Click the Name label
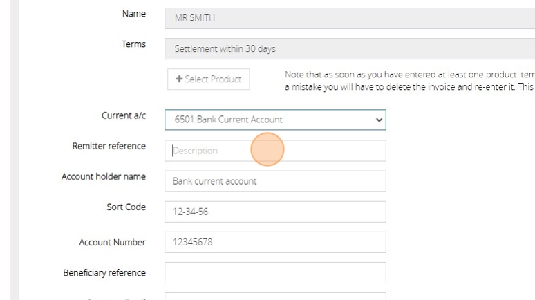Viewport: 535px width, 300px height. click(x=134, y=14)
